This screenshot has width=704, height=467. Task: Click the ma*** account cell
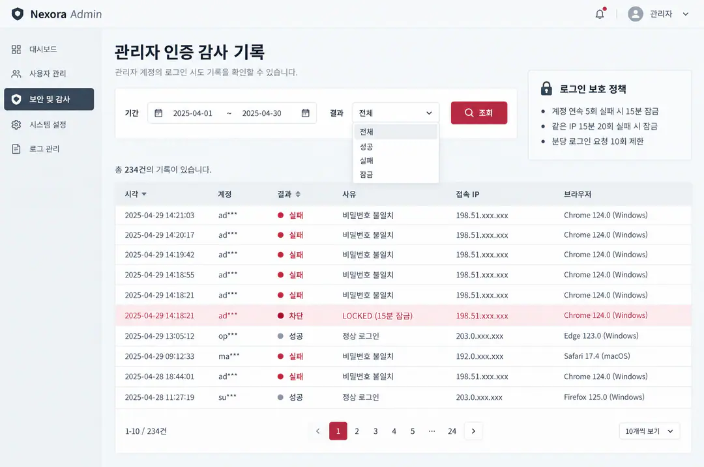pos(229,356)
